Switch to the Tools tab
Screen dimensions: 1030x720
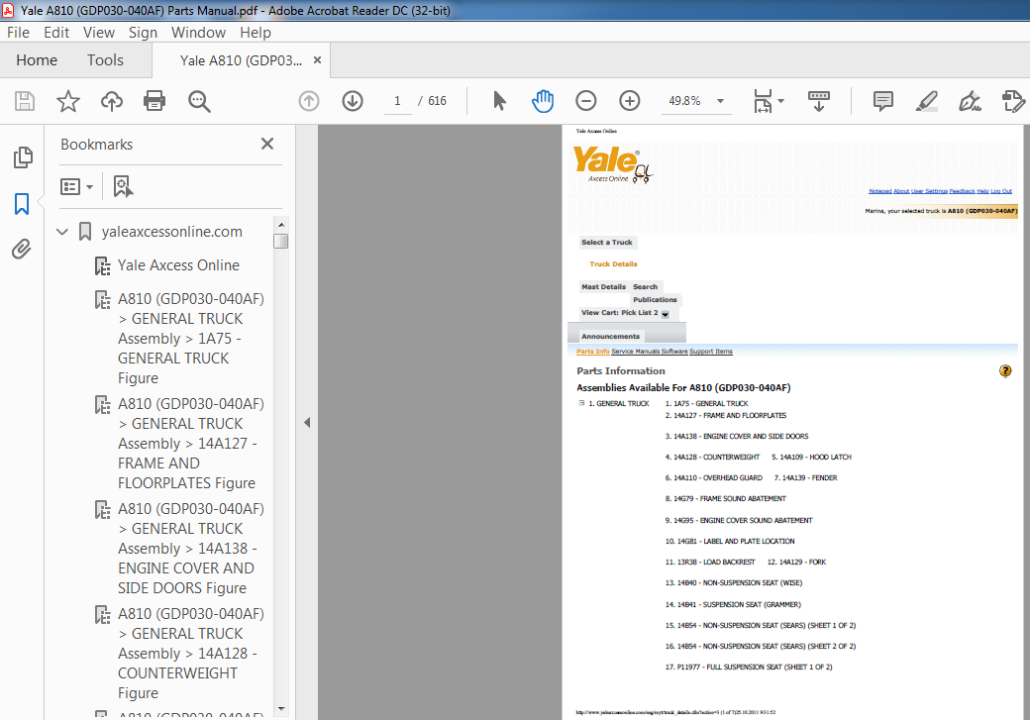tap(105, 60)
